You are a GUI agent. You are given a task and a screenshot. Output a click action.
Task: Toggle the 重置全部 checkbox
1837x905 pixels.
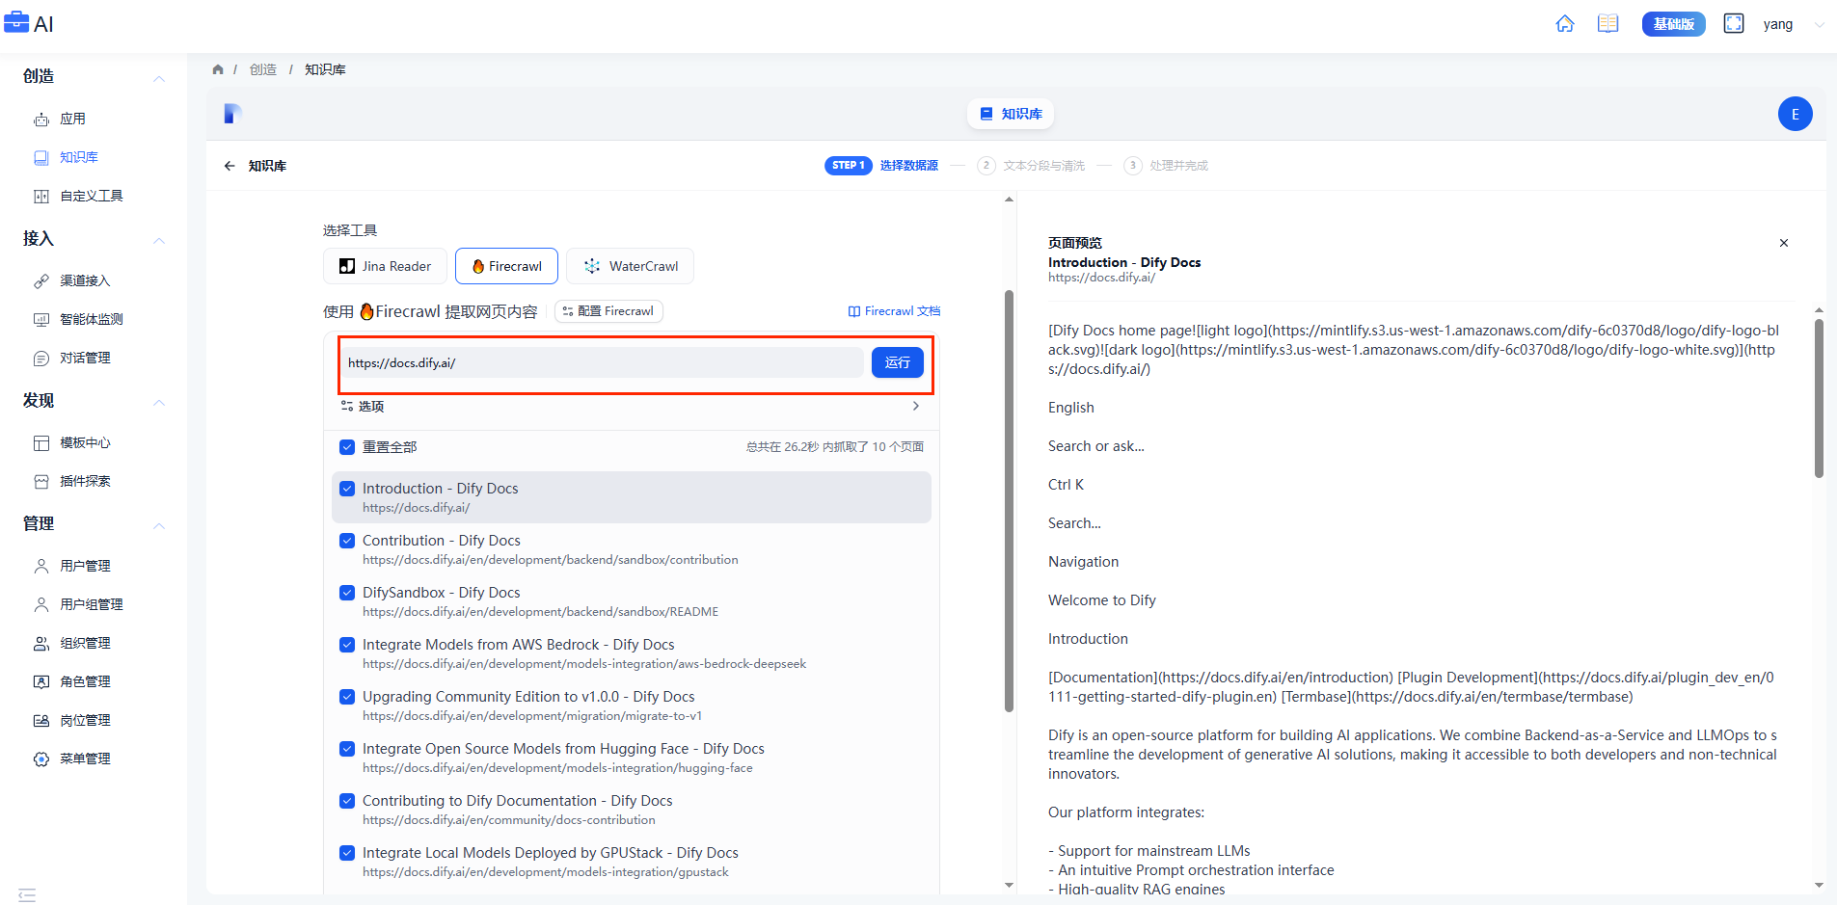click(347, 447)
